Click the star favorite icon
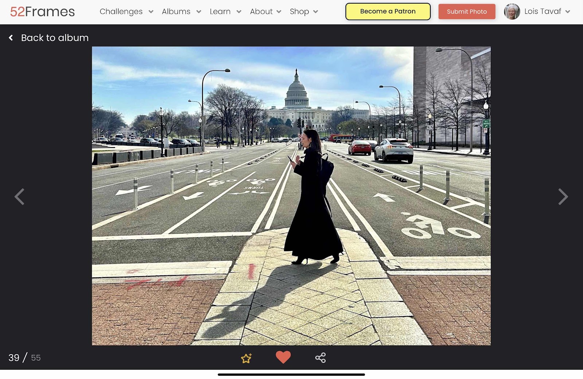The height and width of the screenshot is (379, 583). point(246,358)
